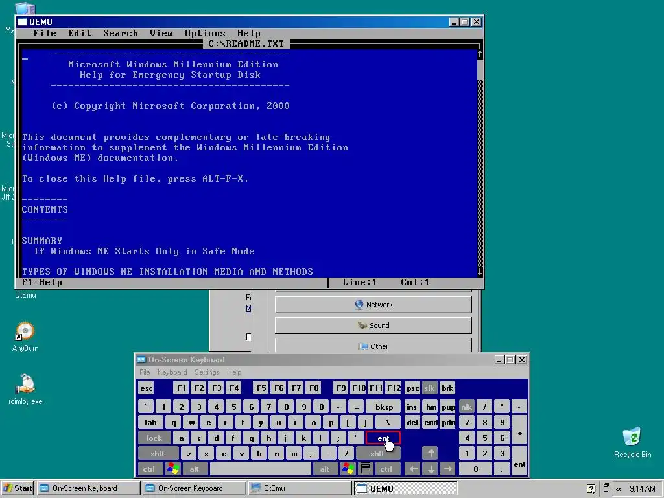Click the tab key on on-screen keyboard
This screenshot has height=498, width=664.
click(150, 422)
